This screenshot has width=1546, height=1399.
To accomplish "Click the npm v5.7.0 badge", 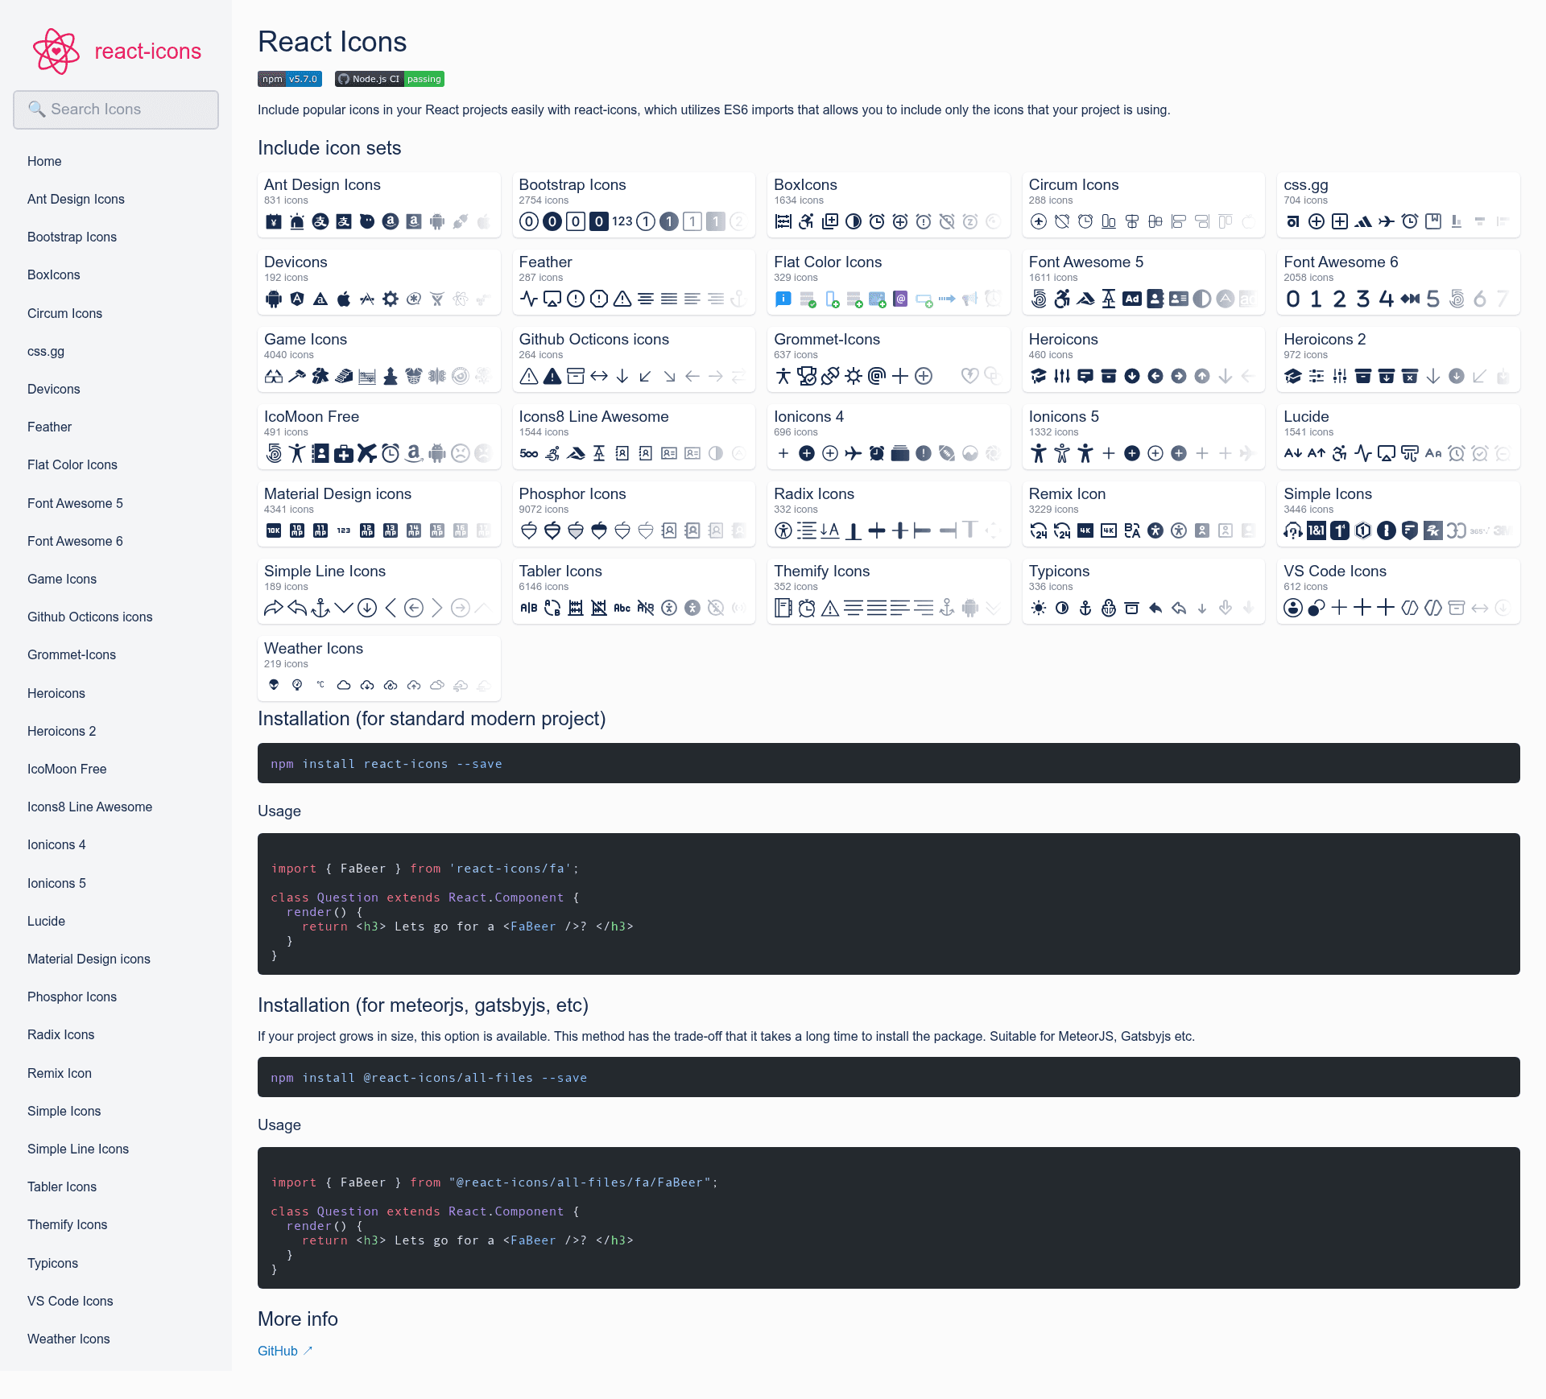I will pos(290,79).
